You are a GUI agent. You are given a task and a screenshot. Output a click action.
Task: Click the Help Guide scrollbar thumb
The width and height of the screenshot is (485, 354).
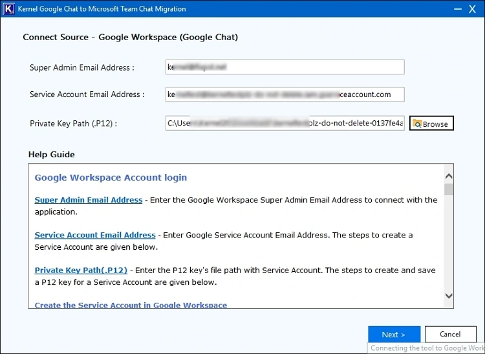tap(449, 189)
